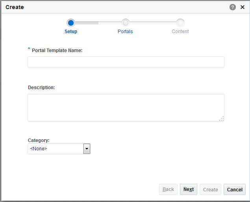This screenshot has height=202, width=250.
Task: Go to the Content step label
Action: point(180,32)
